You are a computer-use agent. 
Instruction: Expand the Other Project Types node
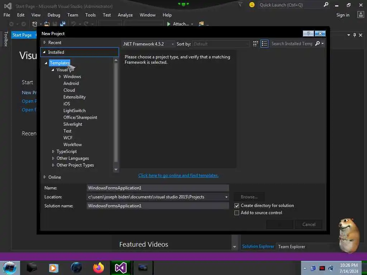[x=53, y=165]
